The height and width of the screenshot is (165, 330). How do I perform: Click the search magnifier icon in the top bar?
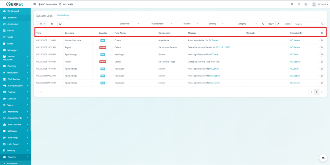[x=292, y=5]
